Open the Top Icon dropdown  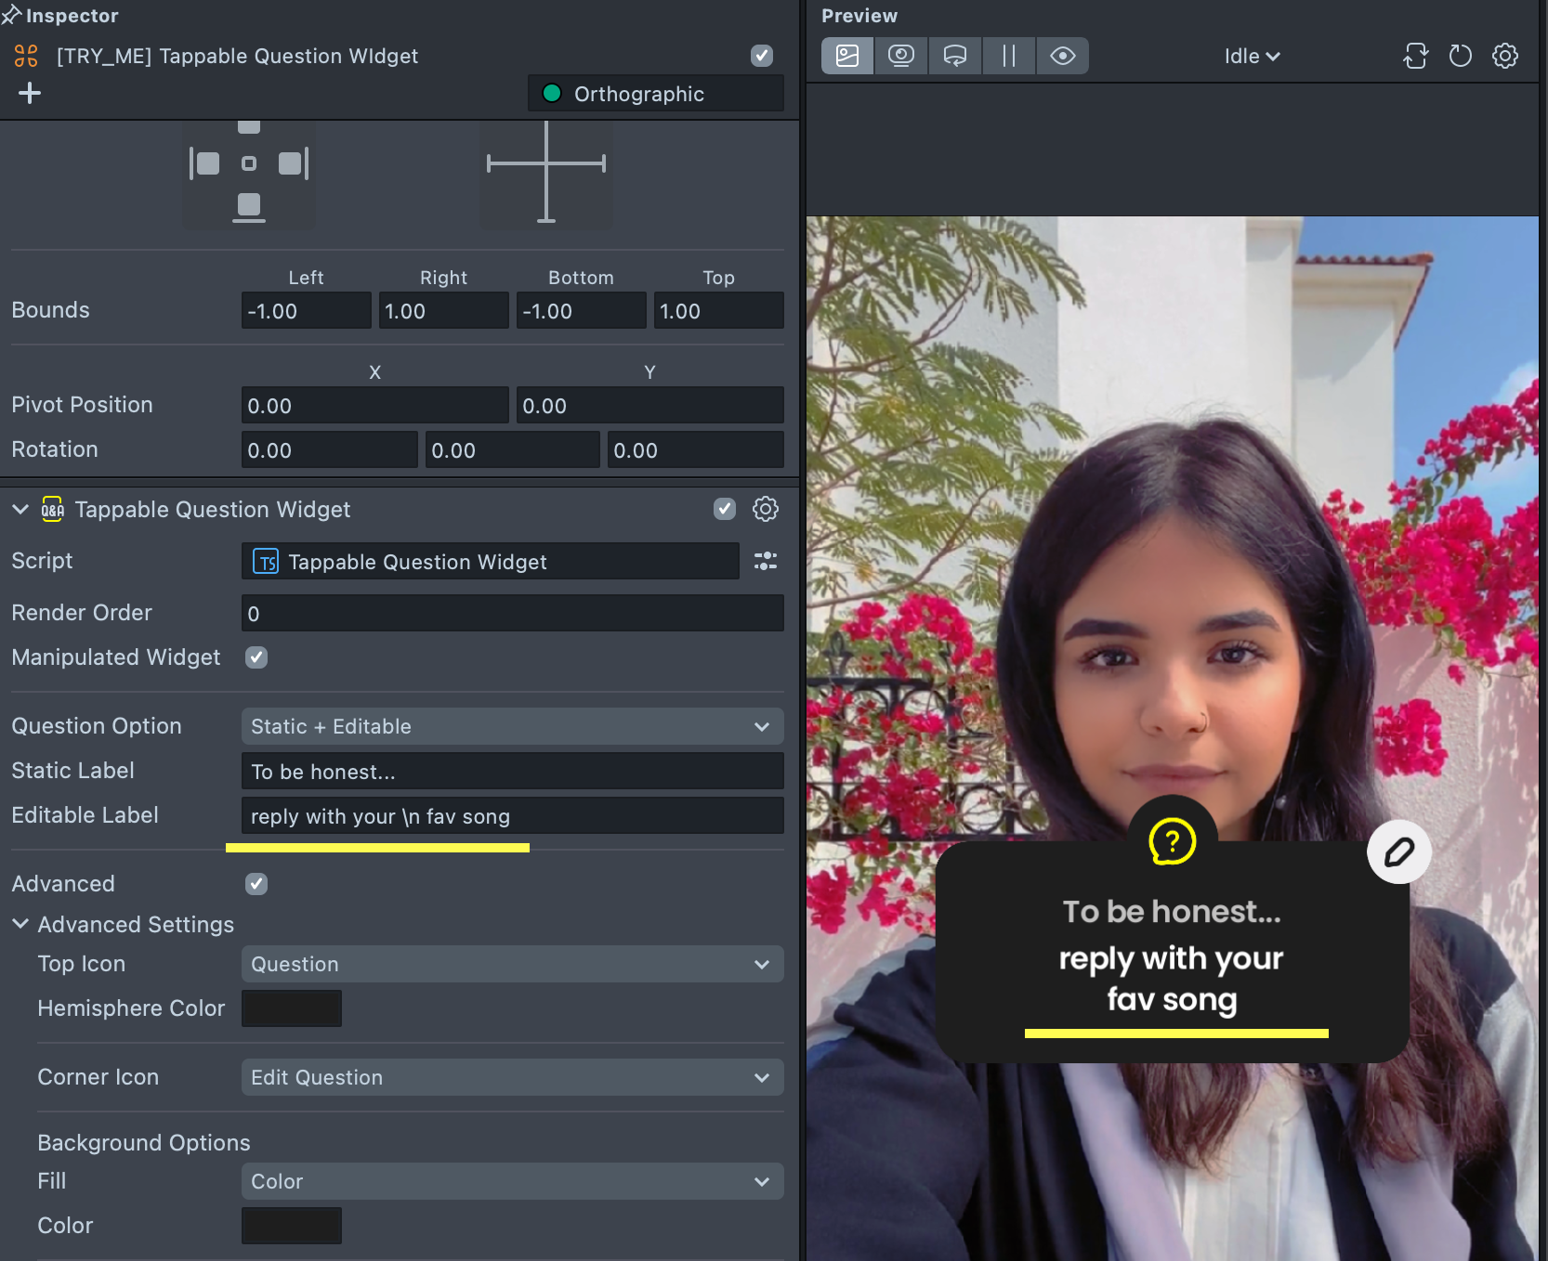[512, 964]
